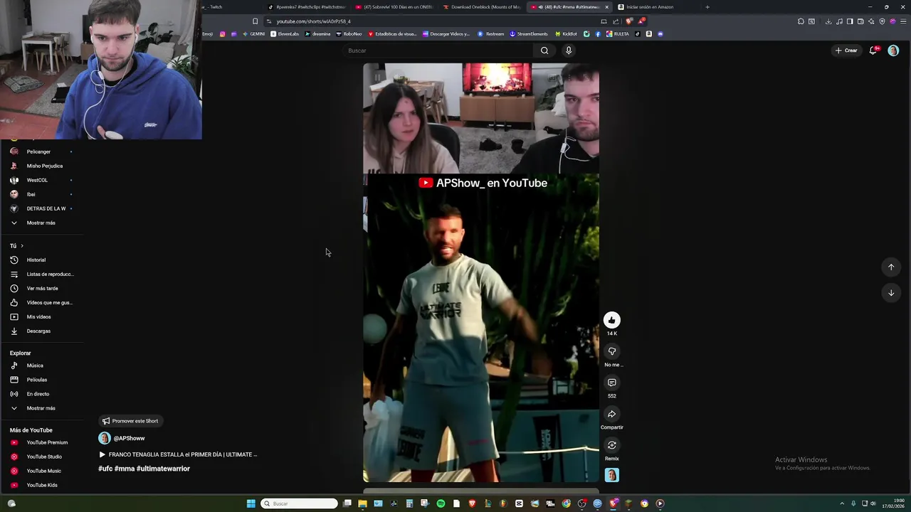The height and width of the screenshot is (512, 911).
Task: Expand Mostrar más under Explorar
Action: (41, 408)
